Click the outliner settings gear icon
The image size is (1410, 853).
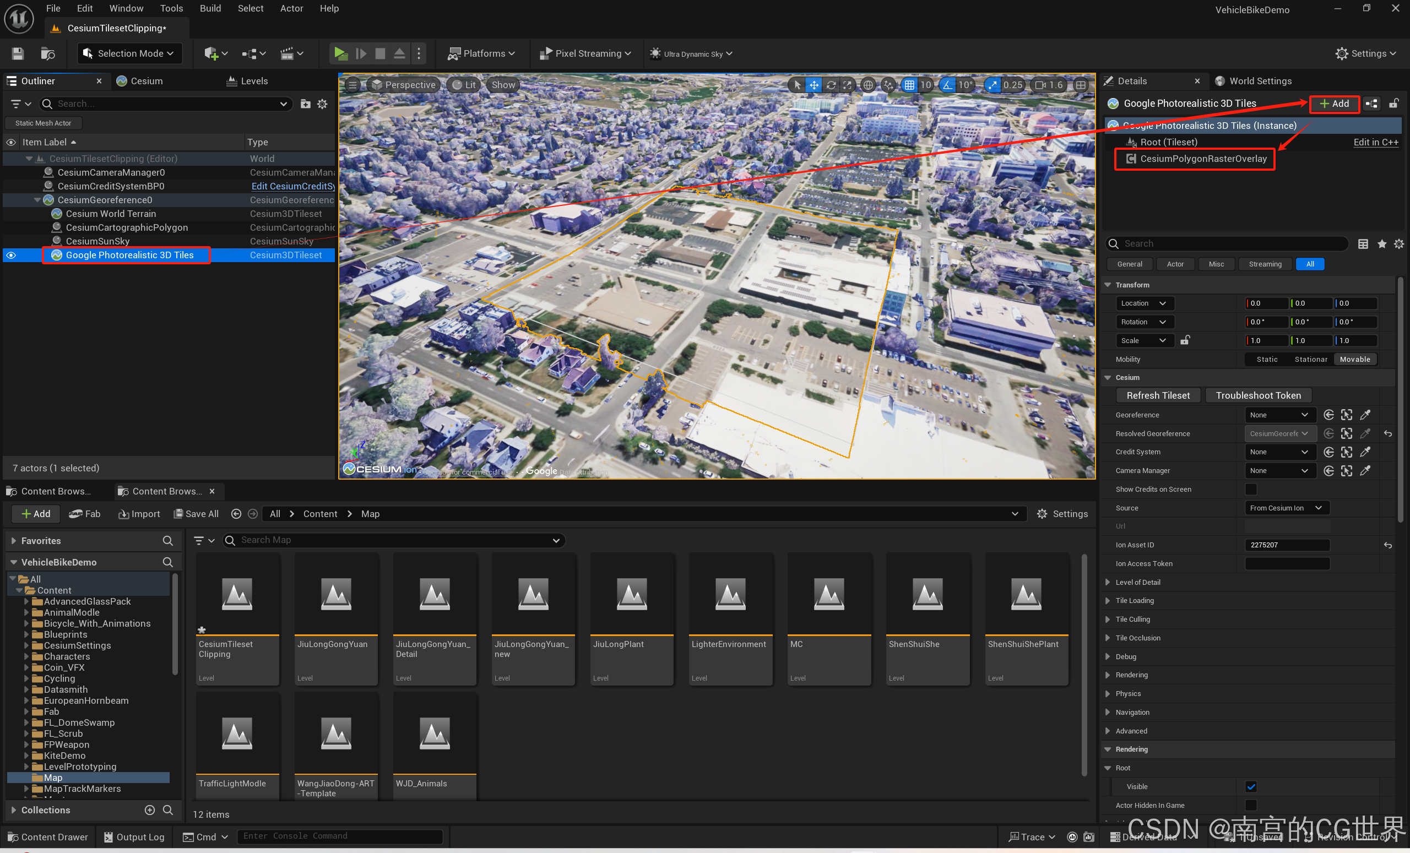(322, 104)
